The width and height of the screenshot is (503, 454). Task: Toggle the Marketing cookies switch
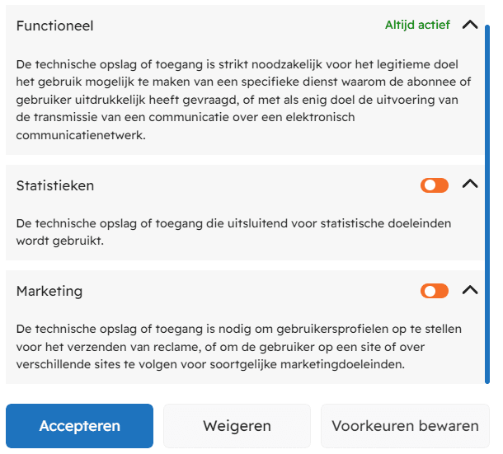[435, 291]
